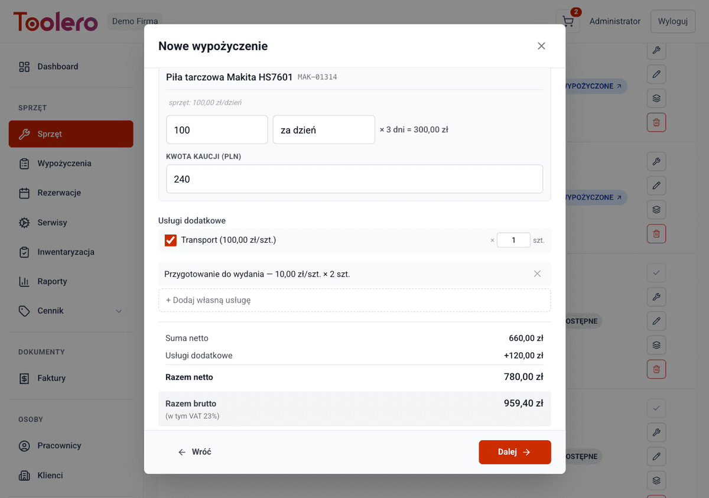Open Klienci in the sidebar
The height and width of the screenshot is (498, 709).
click(50, 476)
